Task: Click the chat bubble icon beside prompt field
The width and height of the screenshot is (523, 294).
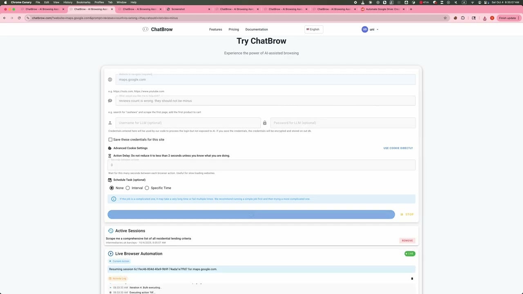Action: (x=110, y=101)
